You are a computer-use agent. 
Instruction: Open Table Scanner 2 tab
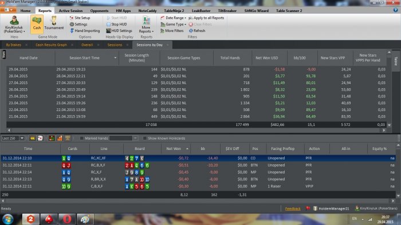click(289, 11)
